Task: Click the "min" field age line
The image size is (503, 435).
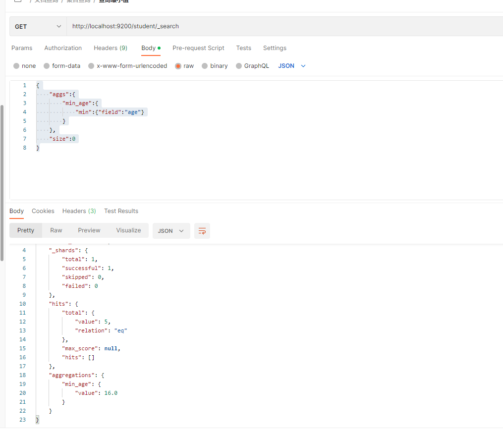Action: click(x=110, y=112)
